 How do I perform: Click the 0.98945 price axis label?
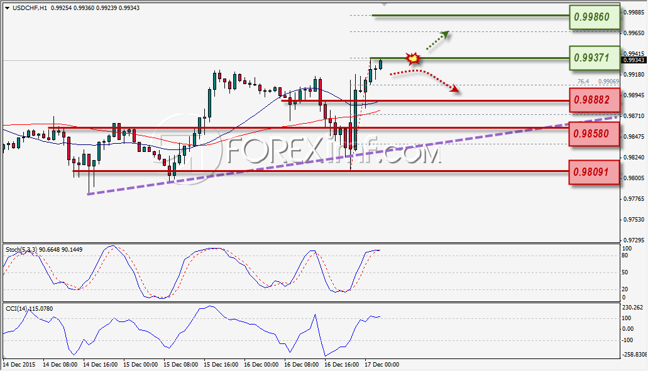[634, 95]
